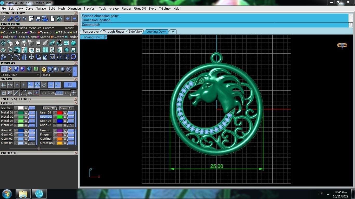Click the Gem 02 blue color swatch
This screenshot has height=199, width=355.
[21, 135]
